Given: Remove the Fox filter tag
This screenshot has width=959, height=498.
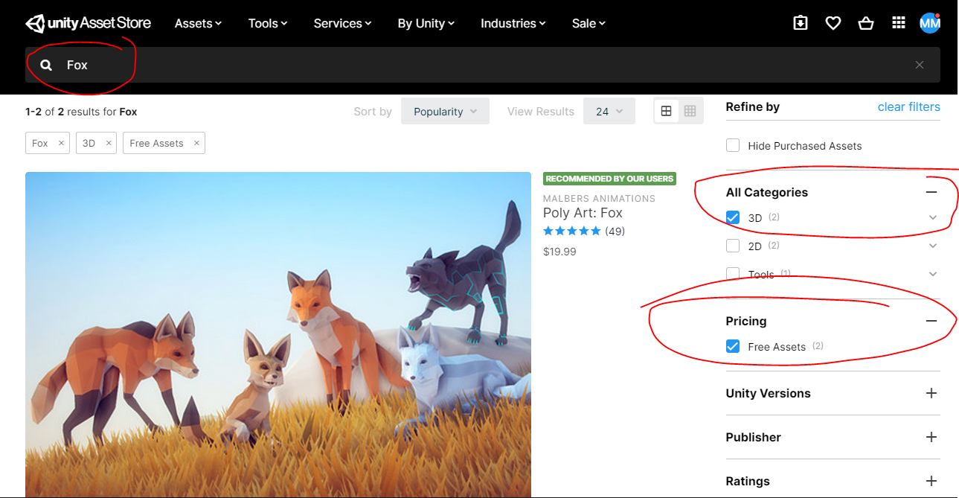Looking at the screenshot, I should point(61,143).
